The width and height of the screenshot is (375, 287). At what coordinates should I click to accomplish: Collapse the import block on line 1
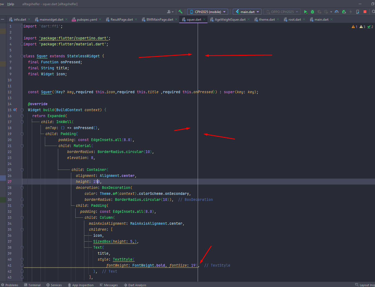(22, 26)
